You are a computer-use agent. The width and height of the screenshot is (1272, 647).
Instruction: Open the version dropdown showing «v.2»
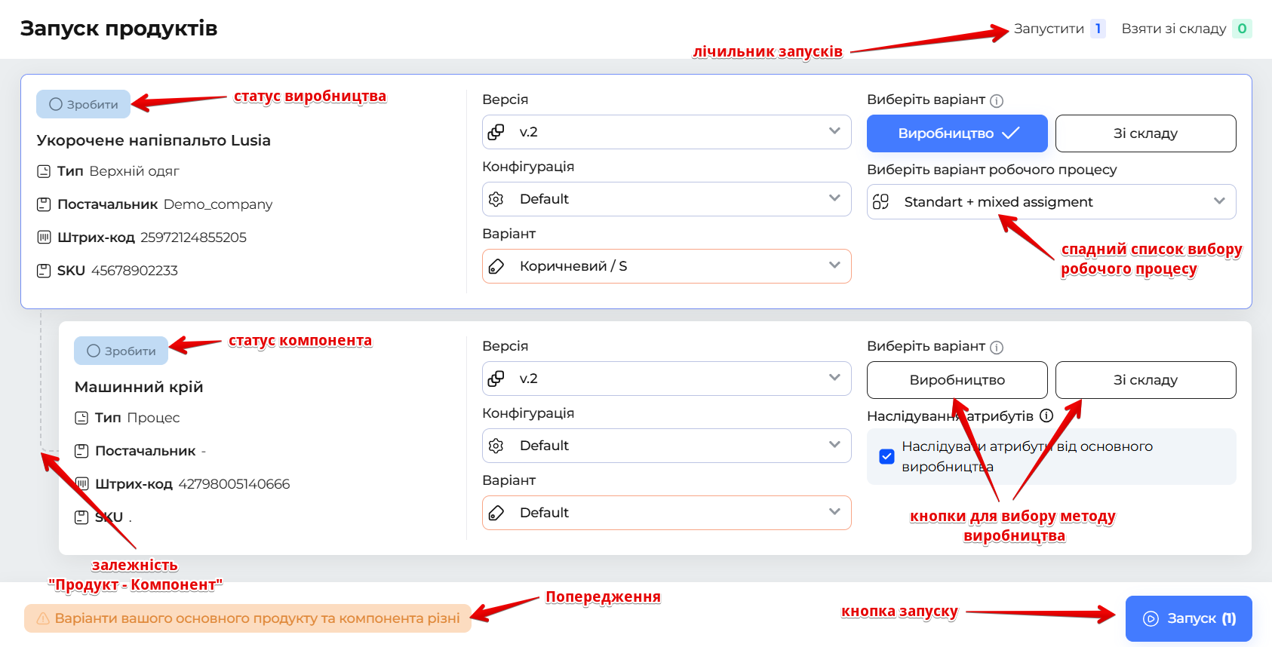click(666, 131)
